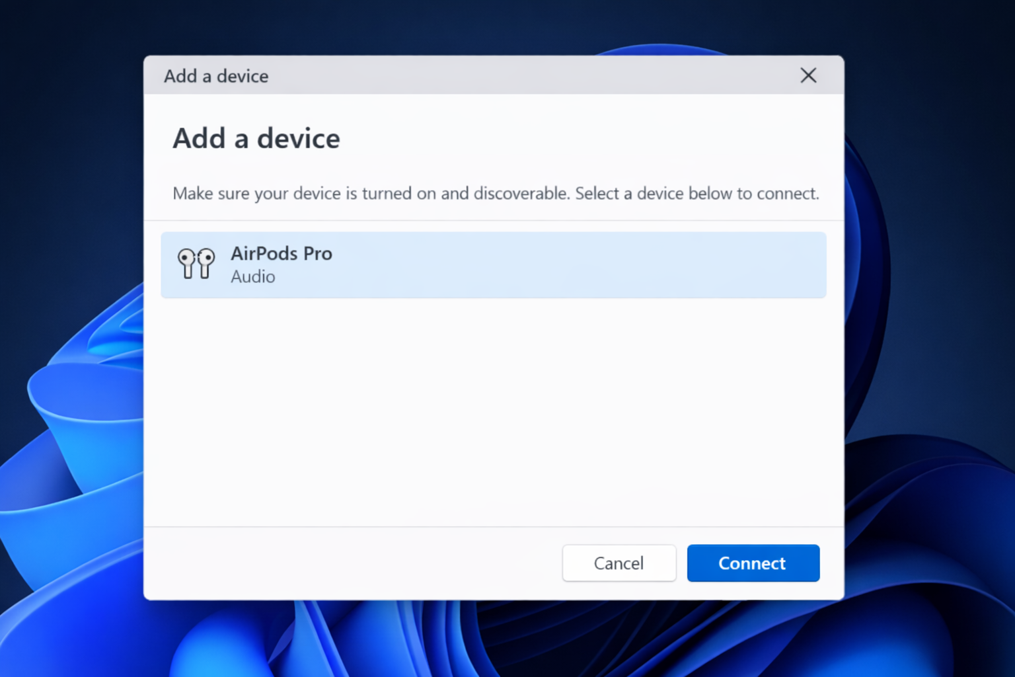1015x677 pixels.
Task: Close the Add a device dialog
Action: click(x=808, y=75)
